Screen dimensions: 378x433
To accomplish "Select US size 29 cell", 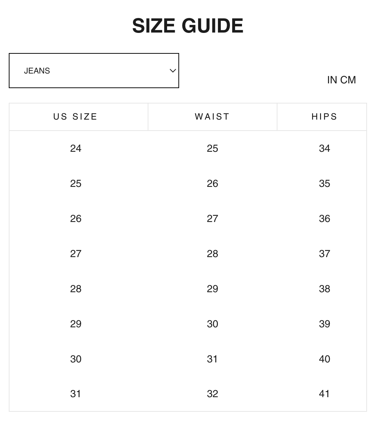I will tap(76, 324).
